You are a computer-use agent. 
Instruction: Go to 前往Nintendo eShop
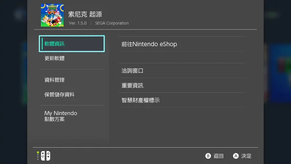pyautogui.click(x=182, y=44)
